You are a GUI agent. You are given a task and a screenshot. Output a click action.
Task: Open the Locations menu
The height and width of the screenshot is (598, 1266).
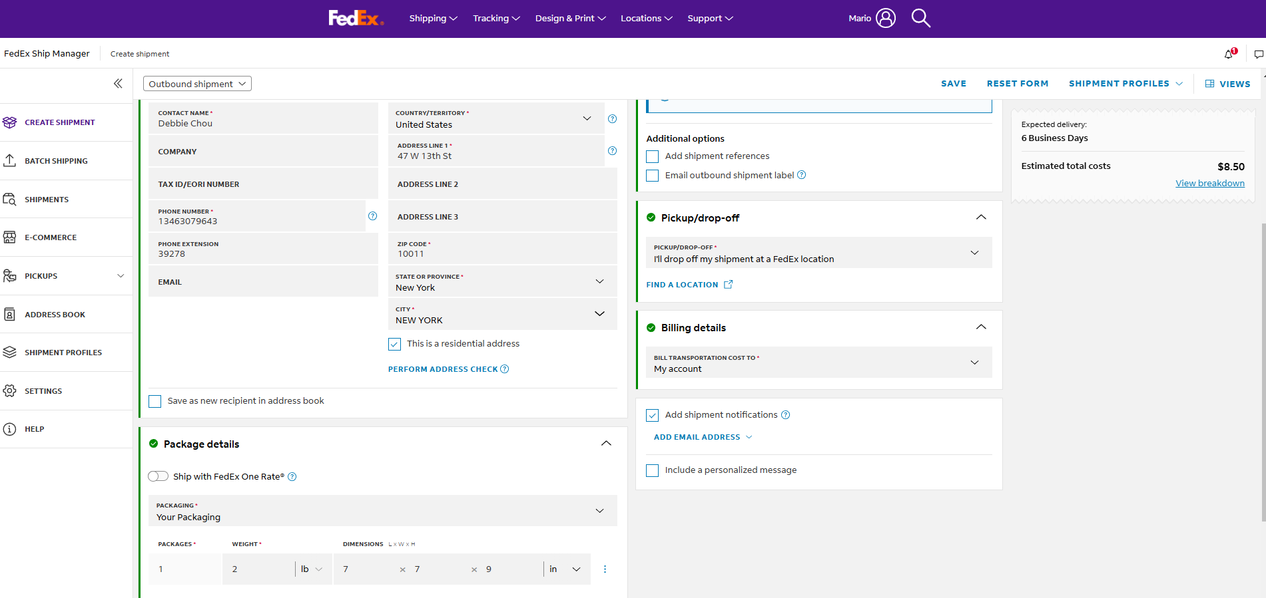click(647, 18)
